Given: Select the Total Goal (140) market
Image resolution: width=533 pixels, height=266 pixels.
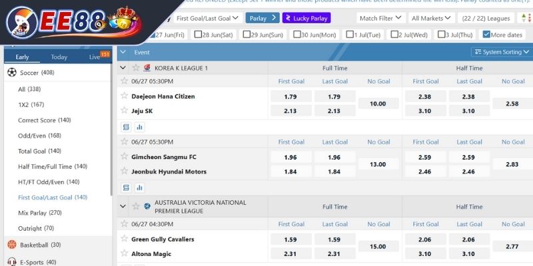Looking at the screenshot, I should point(39,151).
